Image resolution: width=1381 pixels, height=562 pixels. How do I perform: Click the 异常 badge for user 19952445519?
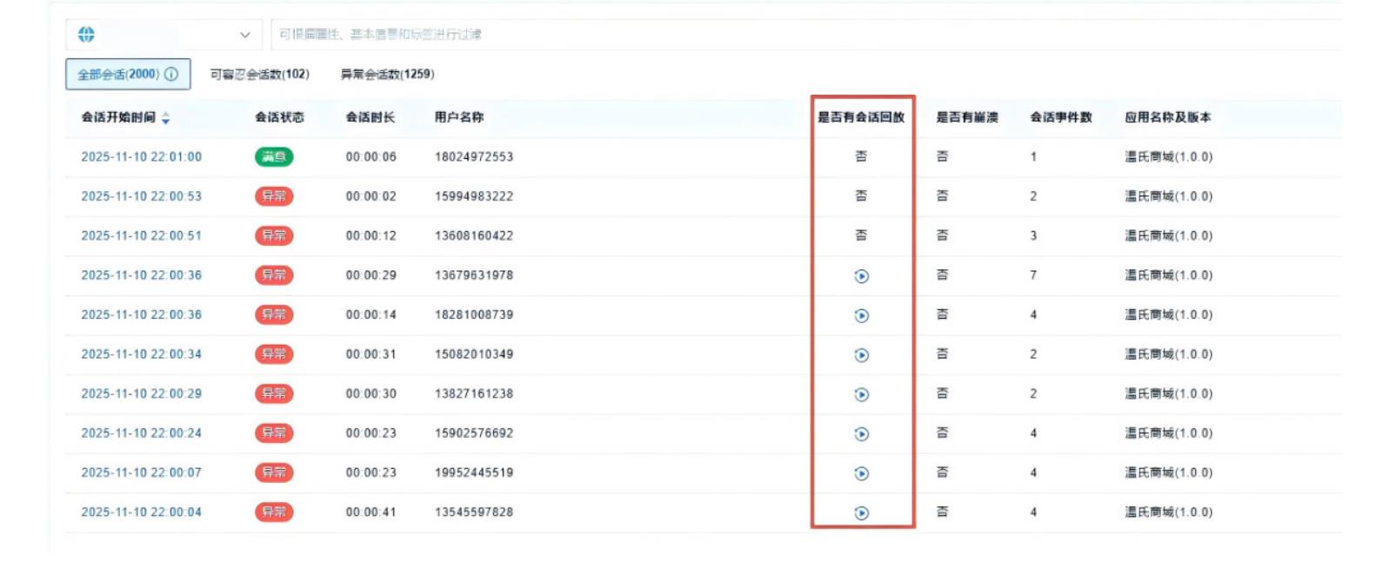274,473
